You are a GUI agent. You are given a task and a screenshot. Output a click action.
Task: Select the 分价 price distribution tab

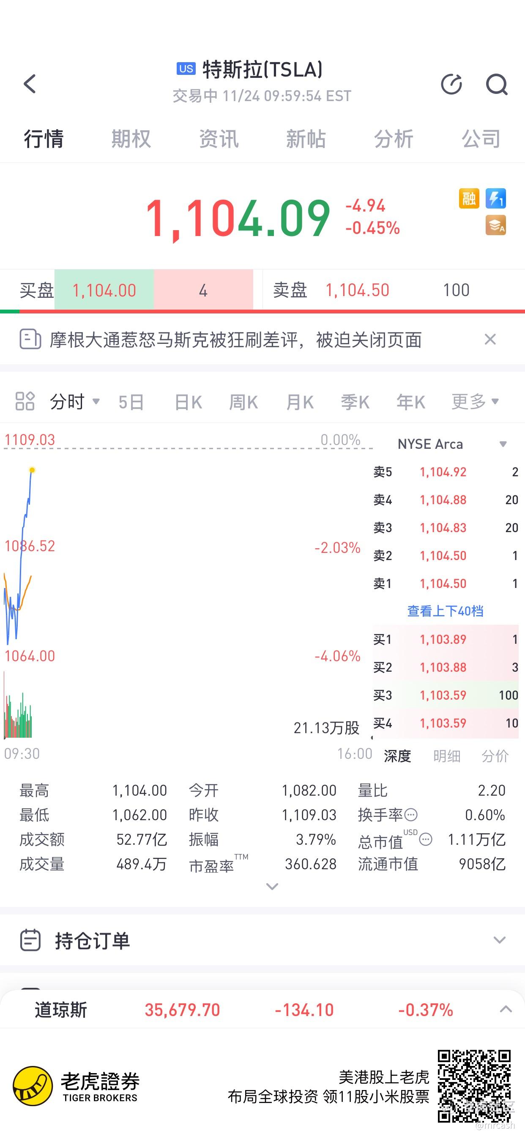(x=495, y=756)
